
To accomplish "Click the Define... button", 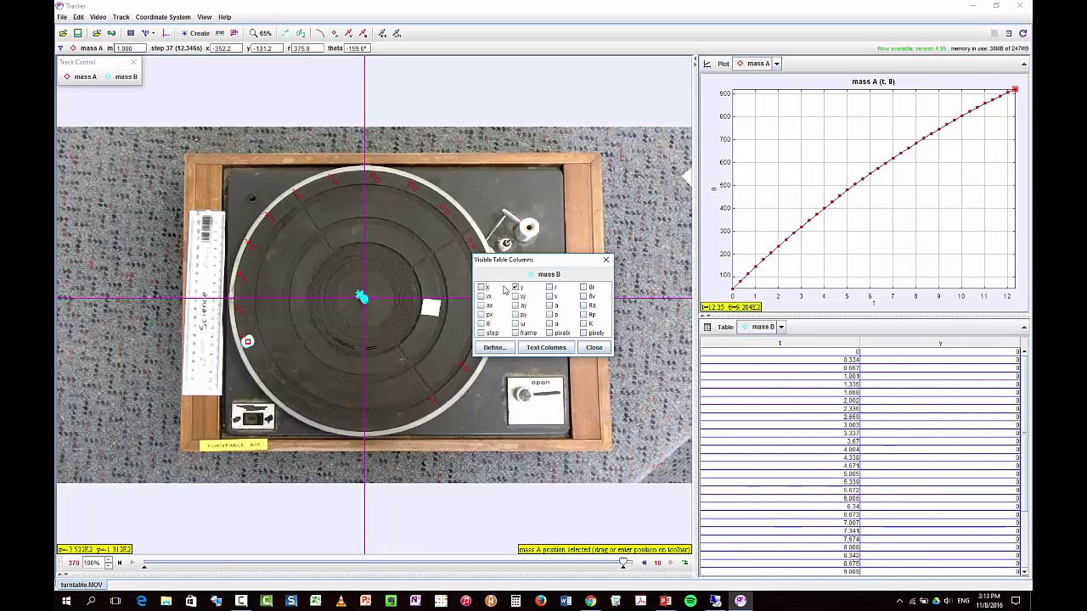I will tap(494, 348).
